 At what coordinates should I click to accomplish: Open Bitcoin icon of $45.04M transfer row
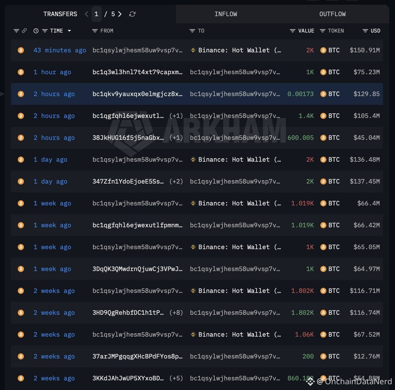click(21, 138)
